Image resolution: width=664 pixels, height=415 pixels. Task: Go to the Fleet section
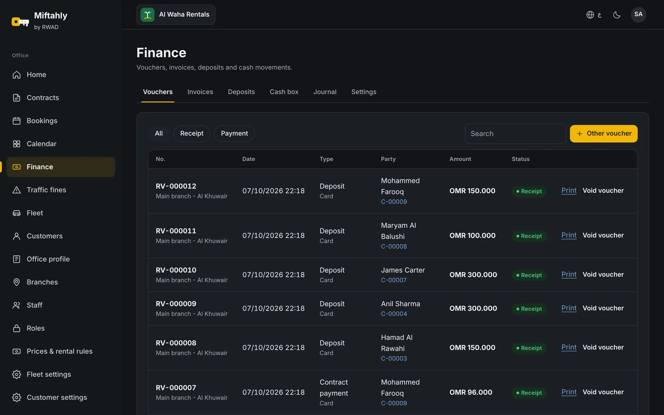pos(61,213)
